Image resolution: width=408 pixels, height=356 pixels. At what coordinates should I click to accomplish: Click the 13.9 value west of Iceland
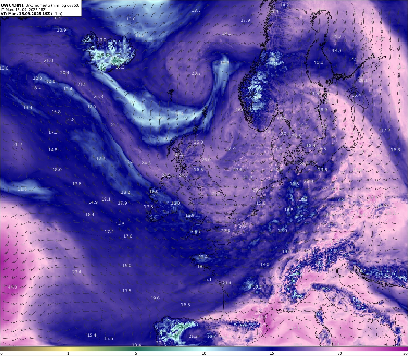pyautogui.click(x=61, y=30)
